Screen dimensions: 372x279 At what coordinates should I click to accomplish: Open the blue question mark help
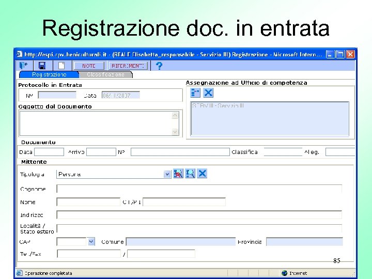[159, 66]
